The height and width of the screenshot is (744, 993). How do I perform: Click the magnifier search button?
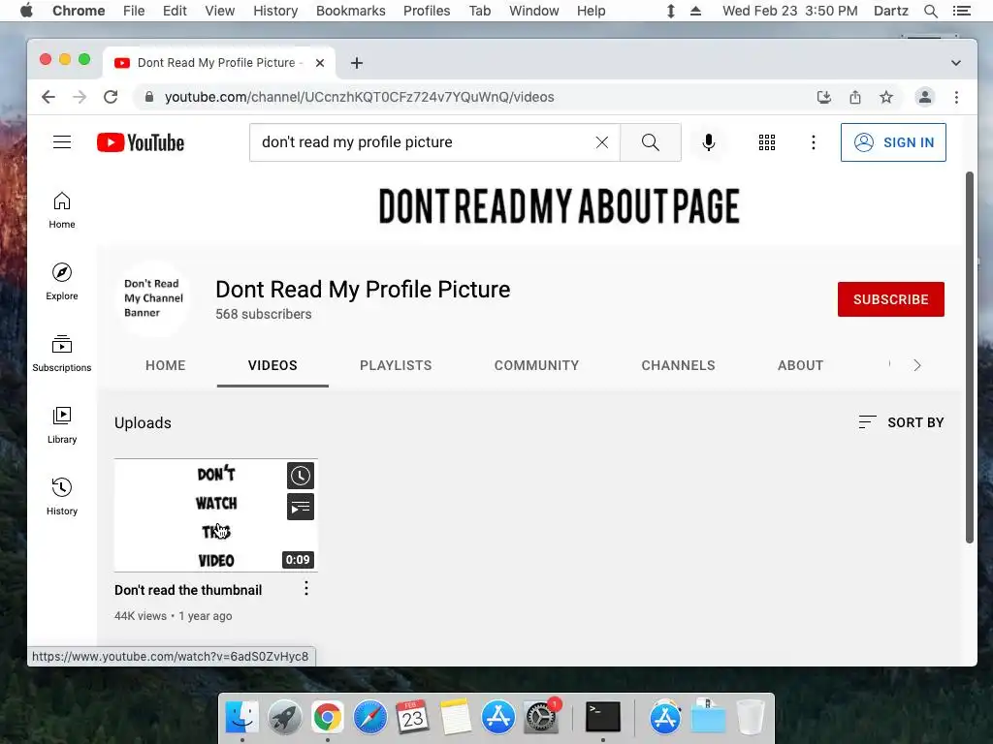click(x=651, y=142)
